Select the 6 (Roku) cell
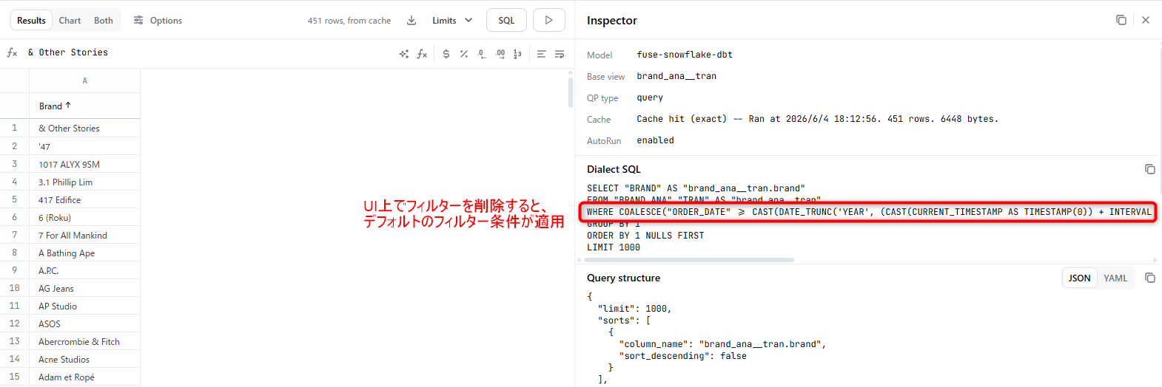Screen dimensions: 1162x387 84,217
